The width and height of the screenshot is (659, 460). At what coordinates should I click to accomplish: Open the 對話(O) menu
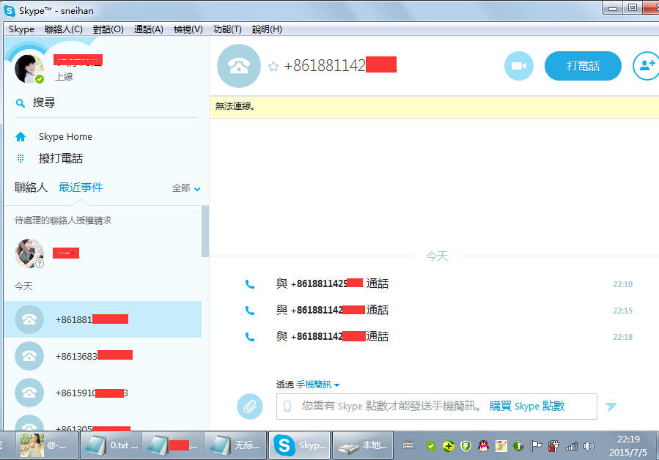108,29
